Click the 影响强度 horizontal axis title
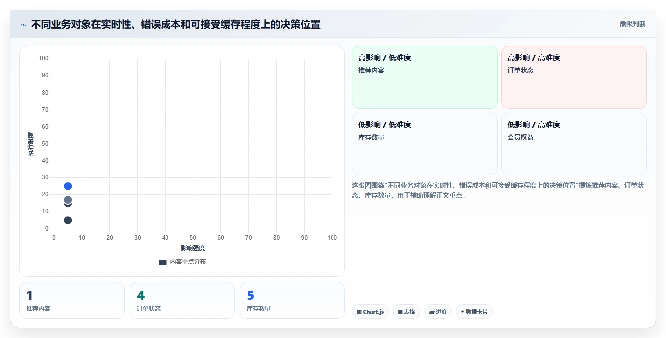This screenshot has width=666, height=338. point(193,248)
